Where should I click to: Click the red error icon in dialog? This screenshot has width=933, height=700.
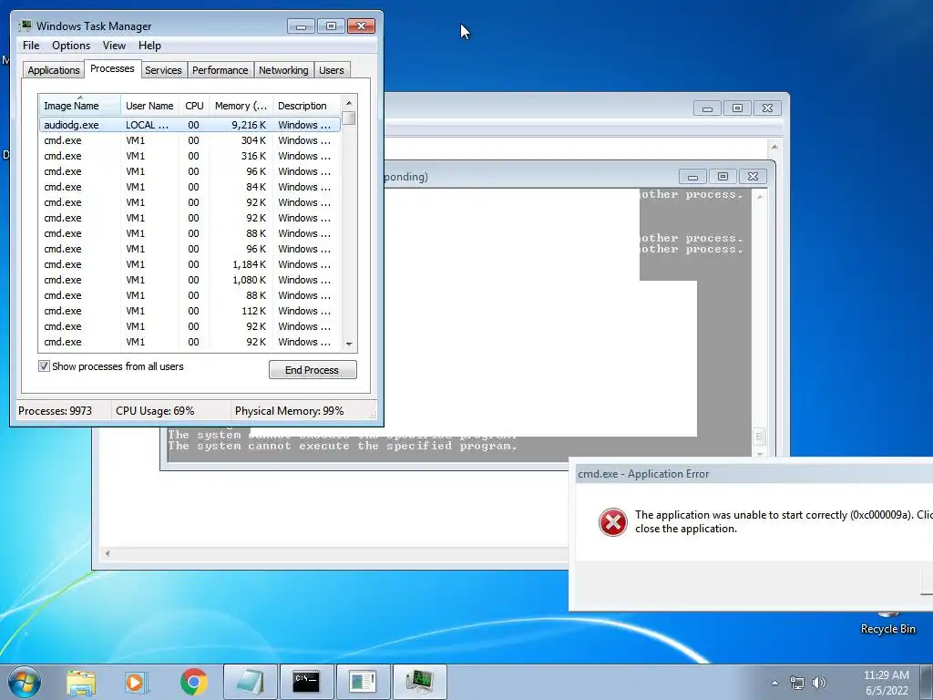(x=613, y=522)
